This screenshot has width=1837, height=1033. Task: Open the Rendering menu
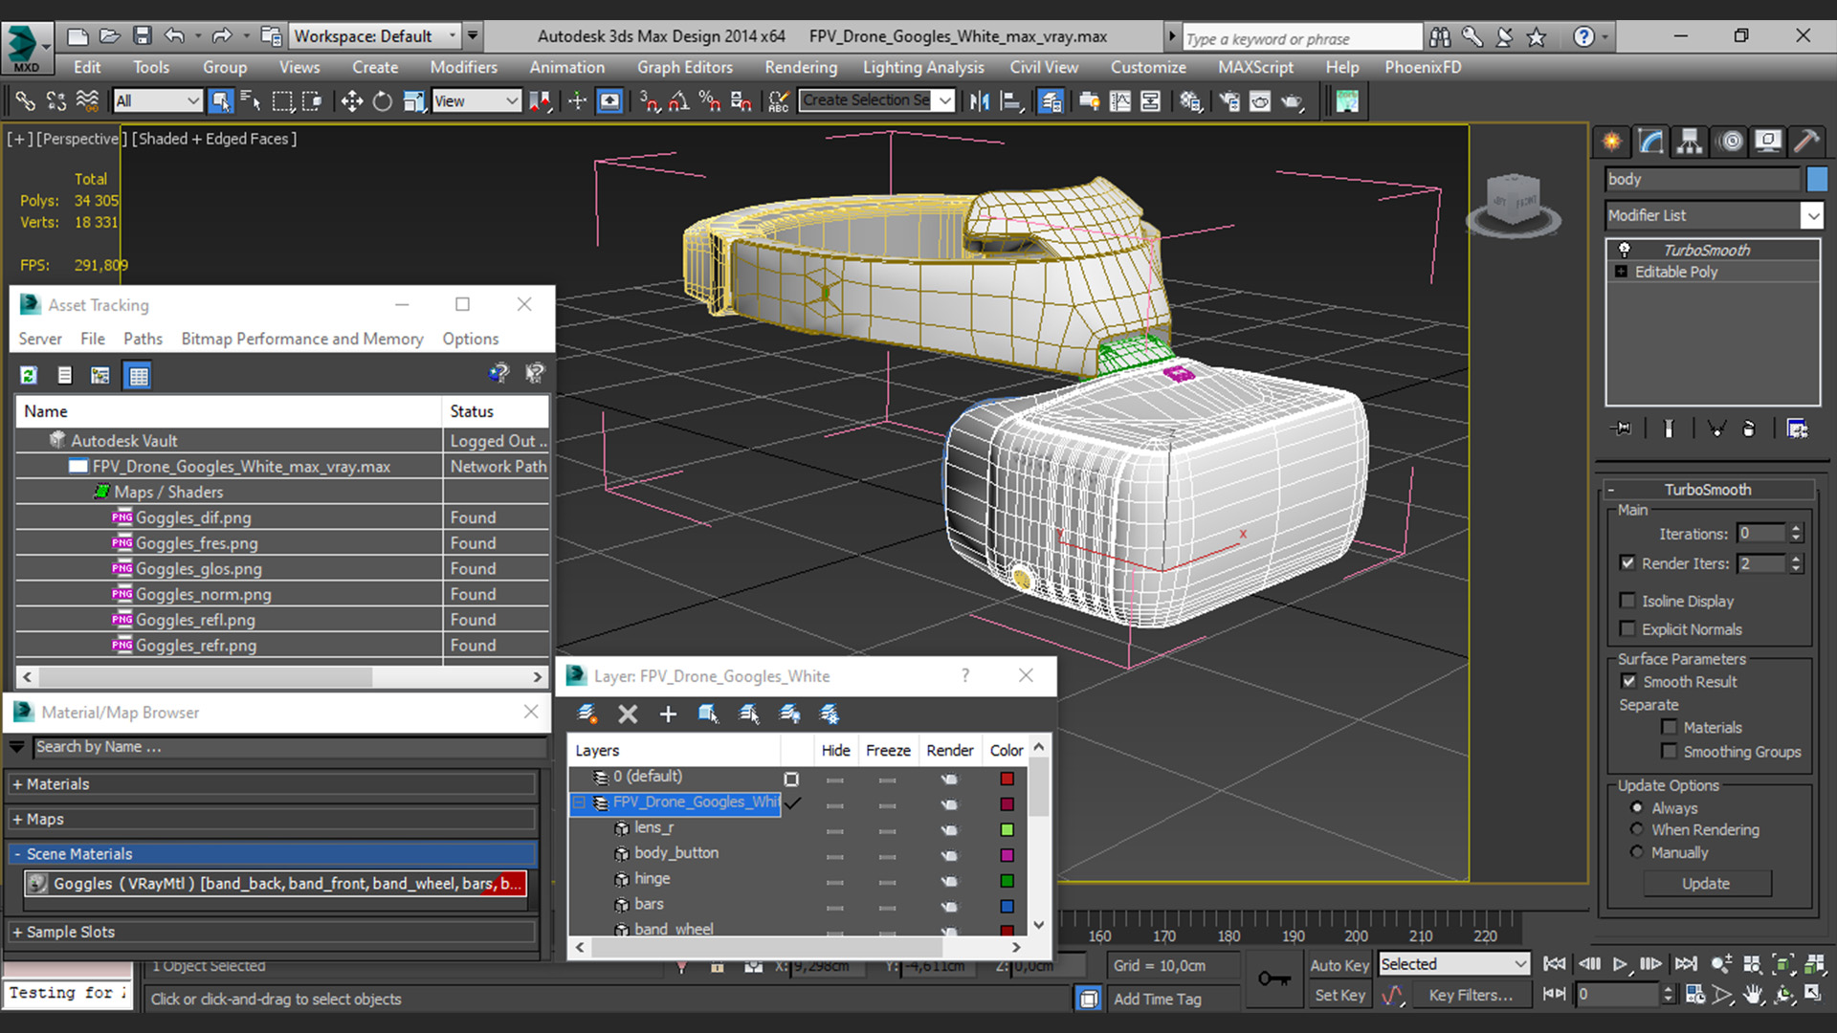pyautogui.click(x=801, y=67)
